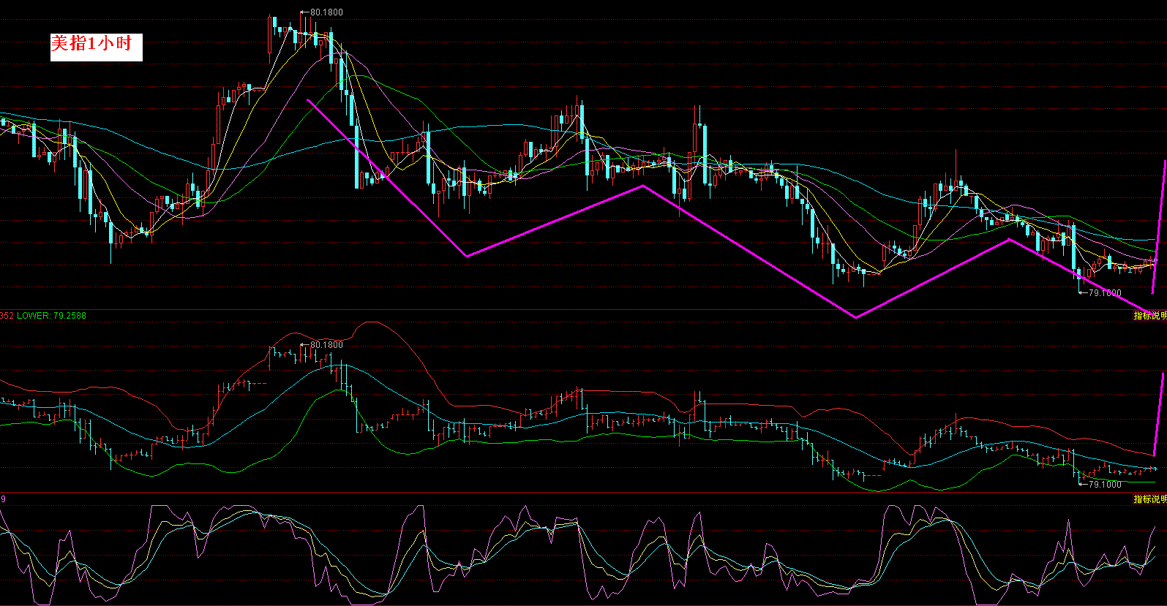The height and width of the screenshot is (606, 1167).
Task: Select the steep magenta projection line in main chart
Action: click(1159, 227)
